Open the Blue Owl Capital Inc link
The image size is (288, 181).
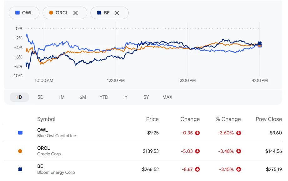click(x=56, y=136)
